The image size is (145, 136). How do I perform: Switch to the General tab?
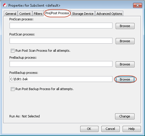pyautogui.click(x=11, y=14)
